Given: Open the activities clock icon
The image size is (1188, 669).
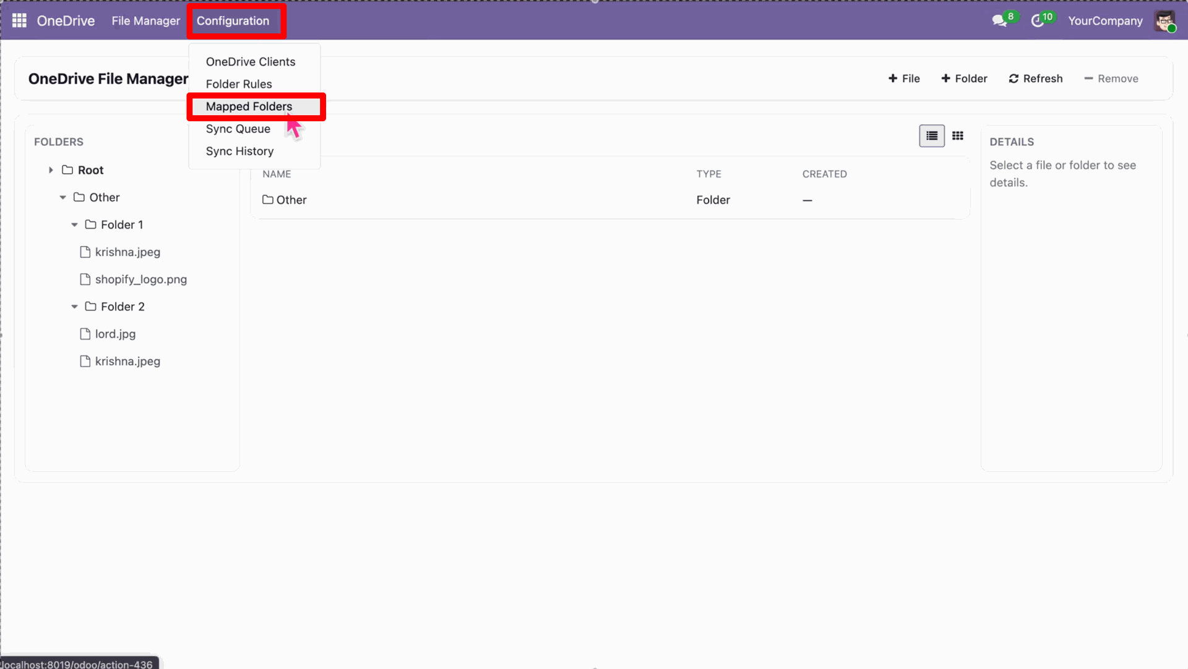Looking at the screenshot, I should point(1038,21).
